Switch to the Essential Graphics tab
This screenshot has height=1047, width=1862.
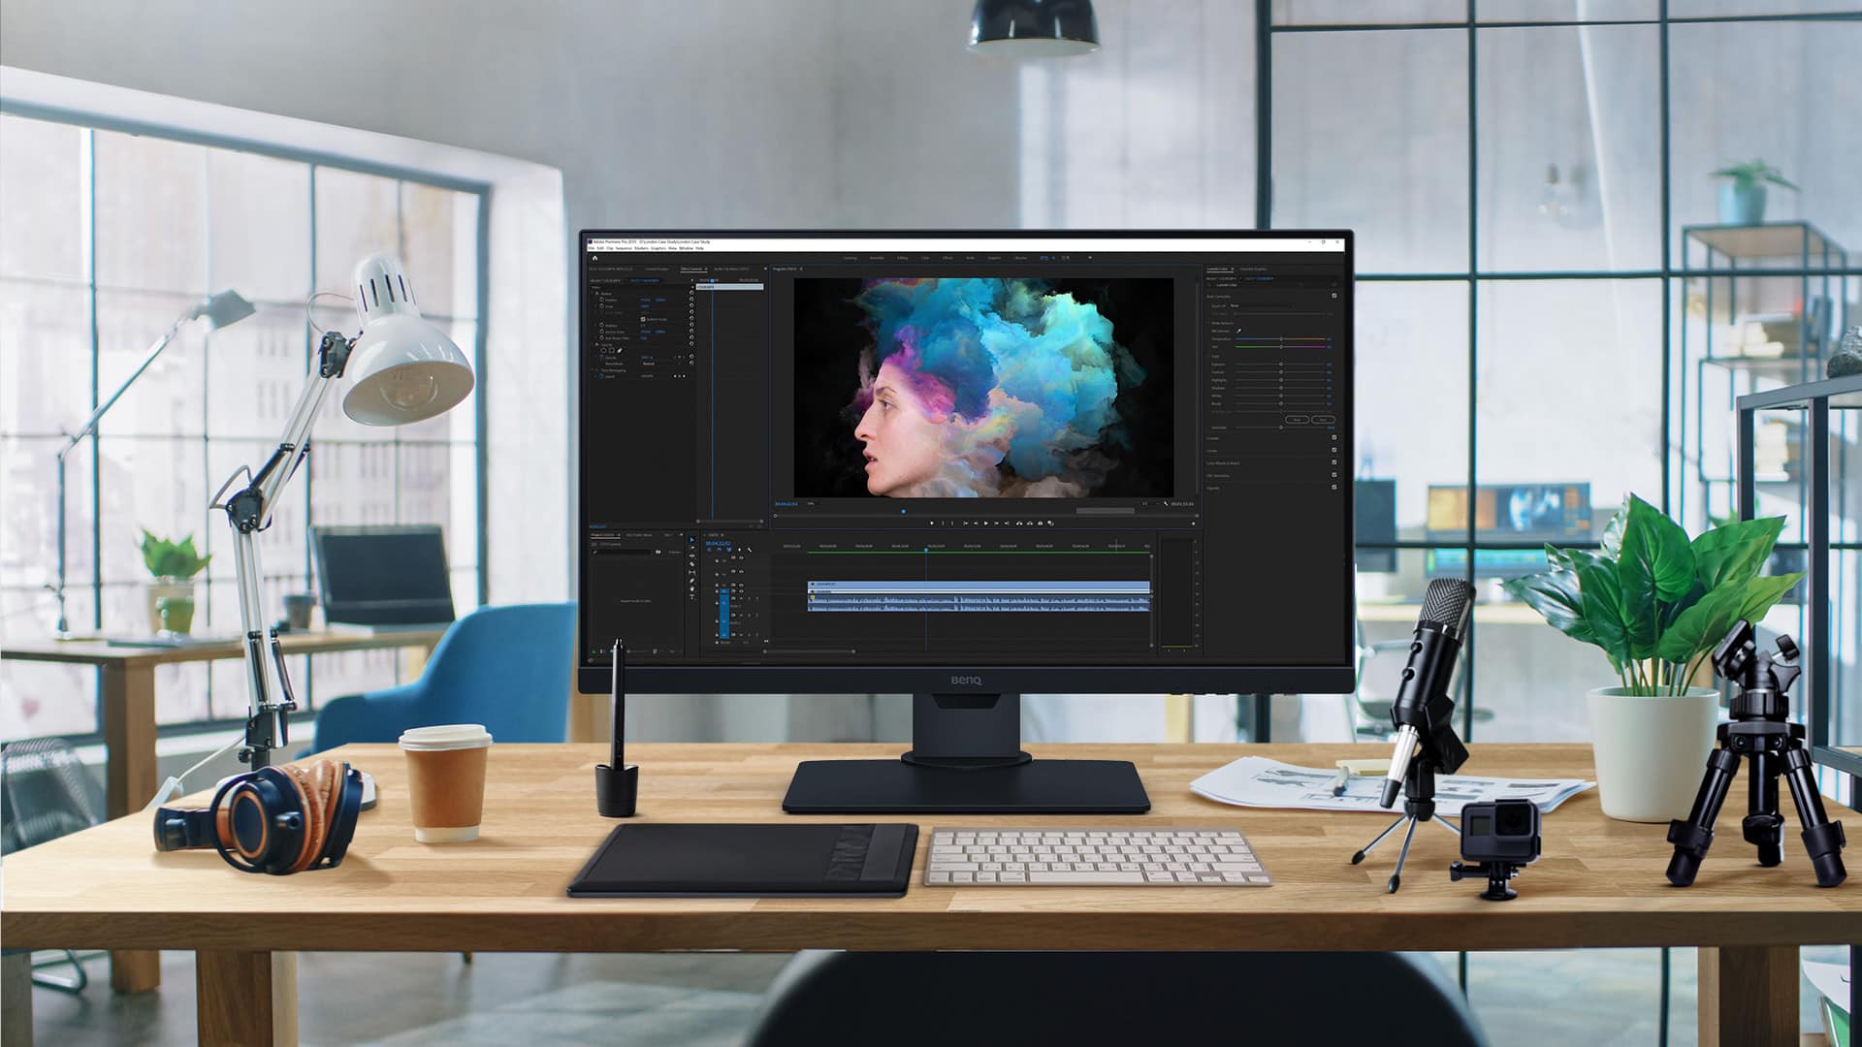pyautogui.click(x=1254, y=269)
